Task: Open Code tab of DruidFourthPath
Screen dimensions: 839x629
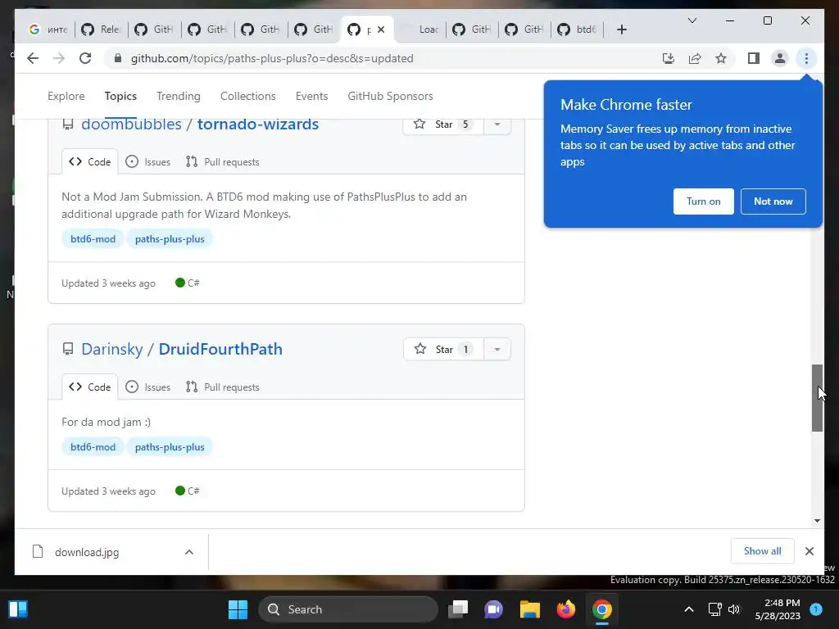Action: (x=90, y=387)
